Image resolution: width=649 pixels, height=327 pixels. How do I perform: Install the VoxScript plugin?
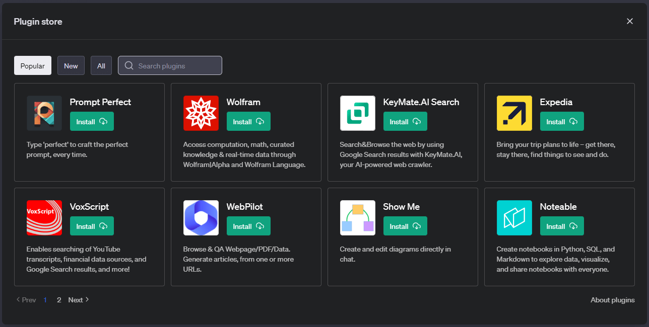tap(92, 226)
